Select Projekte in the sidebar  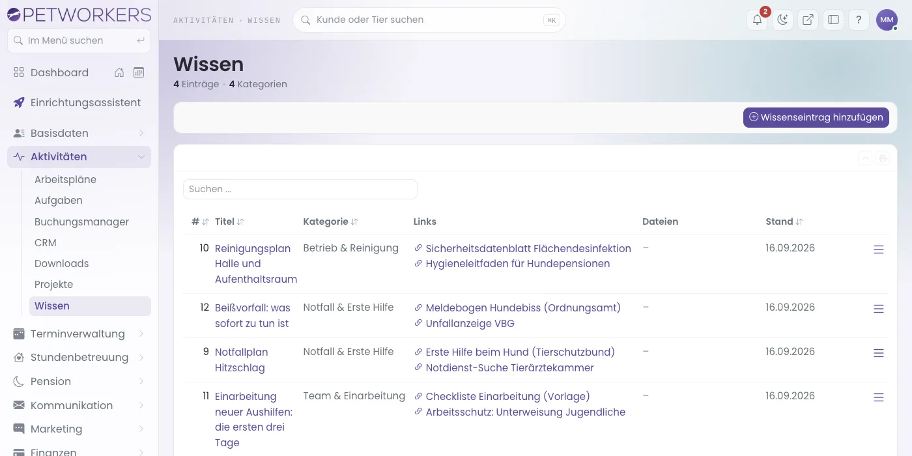(53, 284)
